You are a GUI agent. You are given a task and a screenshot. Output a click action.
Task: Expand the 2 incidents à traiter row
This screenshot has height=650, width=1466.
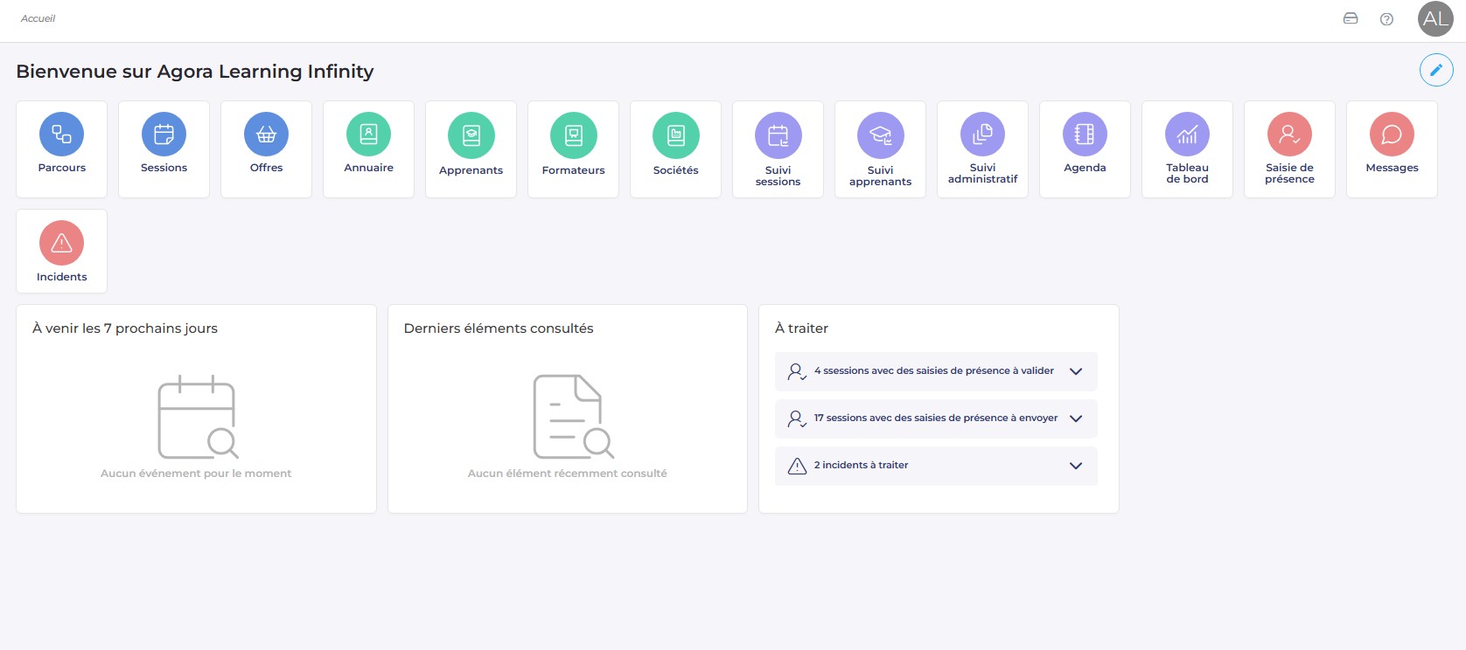point(1076,466)
